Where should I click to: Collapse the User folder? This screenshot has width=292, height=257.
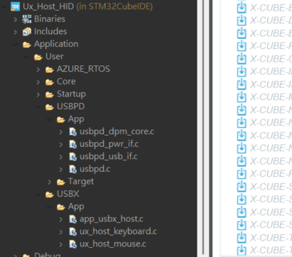(27, 57)
